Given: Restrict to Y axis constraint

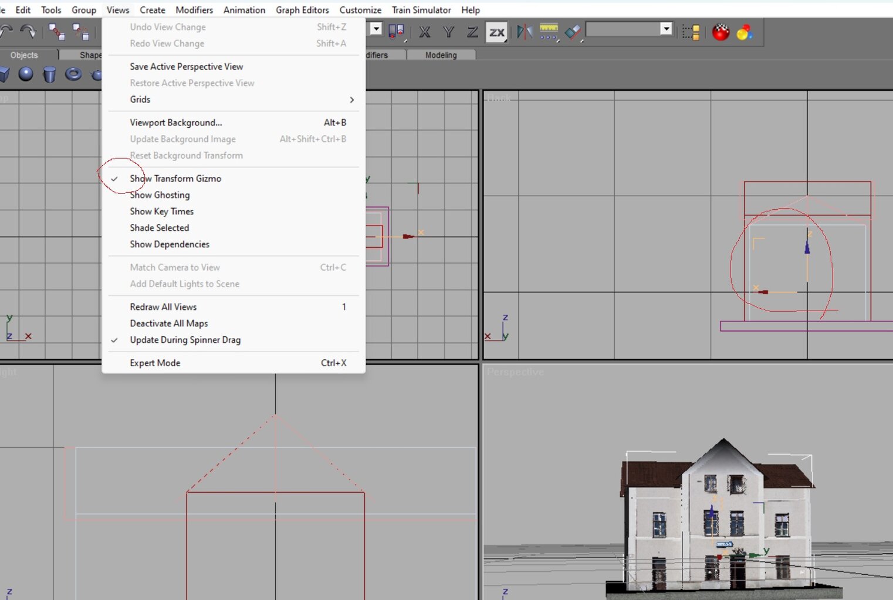Looking at the screenshot, I should pyautogui.click(x=449, y=32).
